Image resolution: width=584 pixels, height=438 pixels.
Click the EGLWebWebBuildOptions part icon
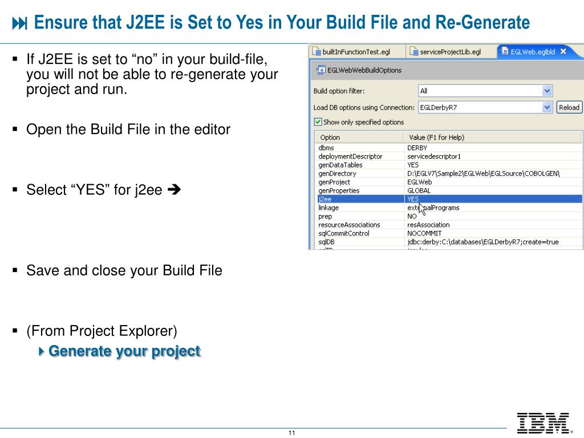[x=321, y=70]
